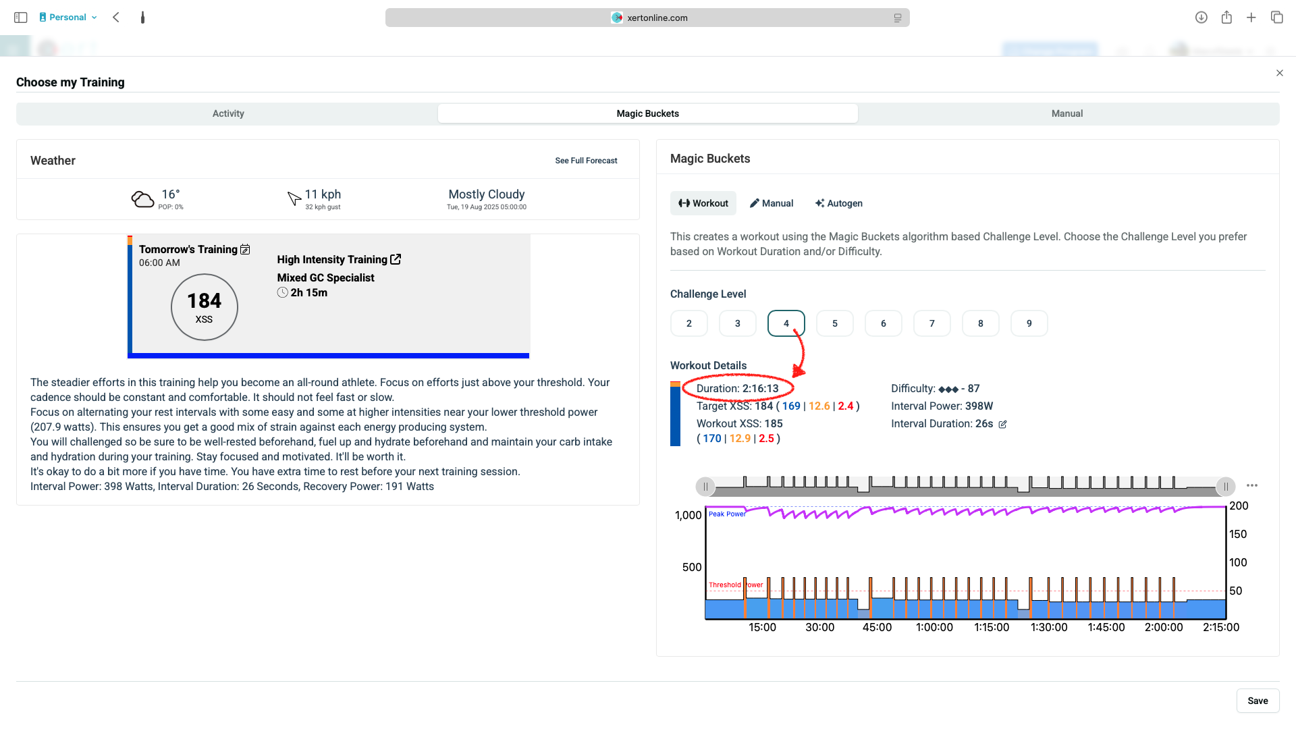The image size is (1296, 729).
Task: Click left handle of workout range slider
Action: (x=705, y=486)
